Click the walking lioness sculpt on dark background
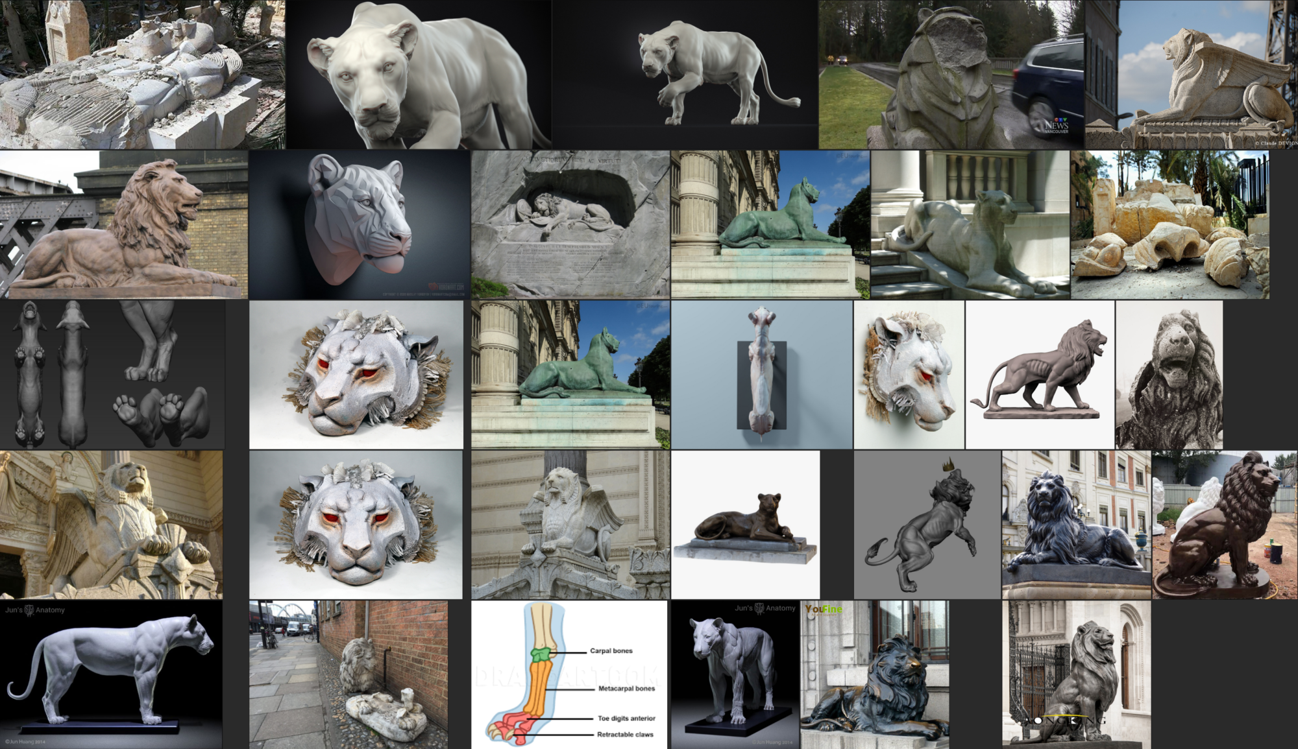Screen dimensions: 1298x749 click(685, 75)
